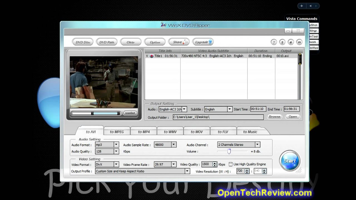Expand the Audio track dropdown
Image resolution: width=356 pixels, height=200 pixels.
(x=184, y=109)
